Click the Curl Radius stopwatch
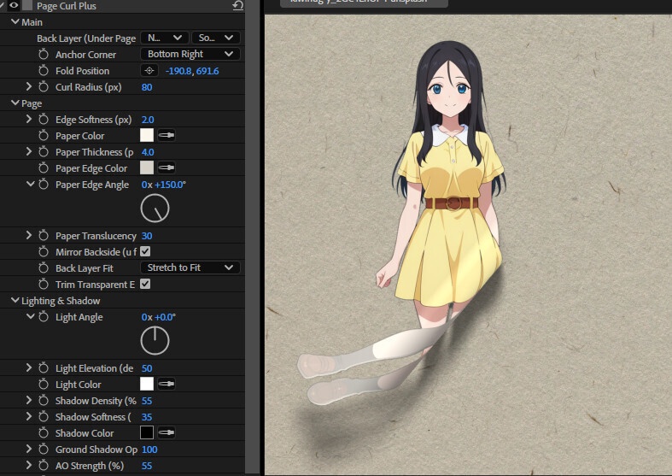The image size is (672, 476). [x=44, y=87]
